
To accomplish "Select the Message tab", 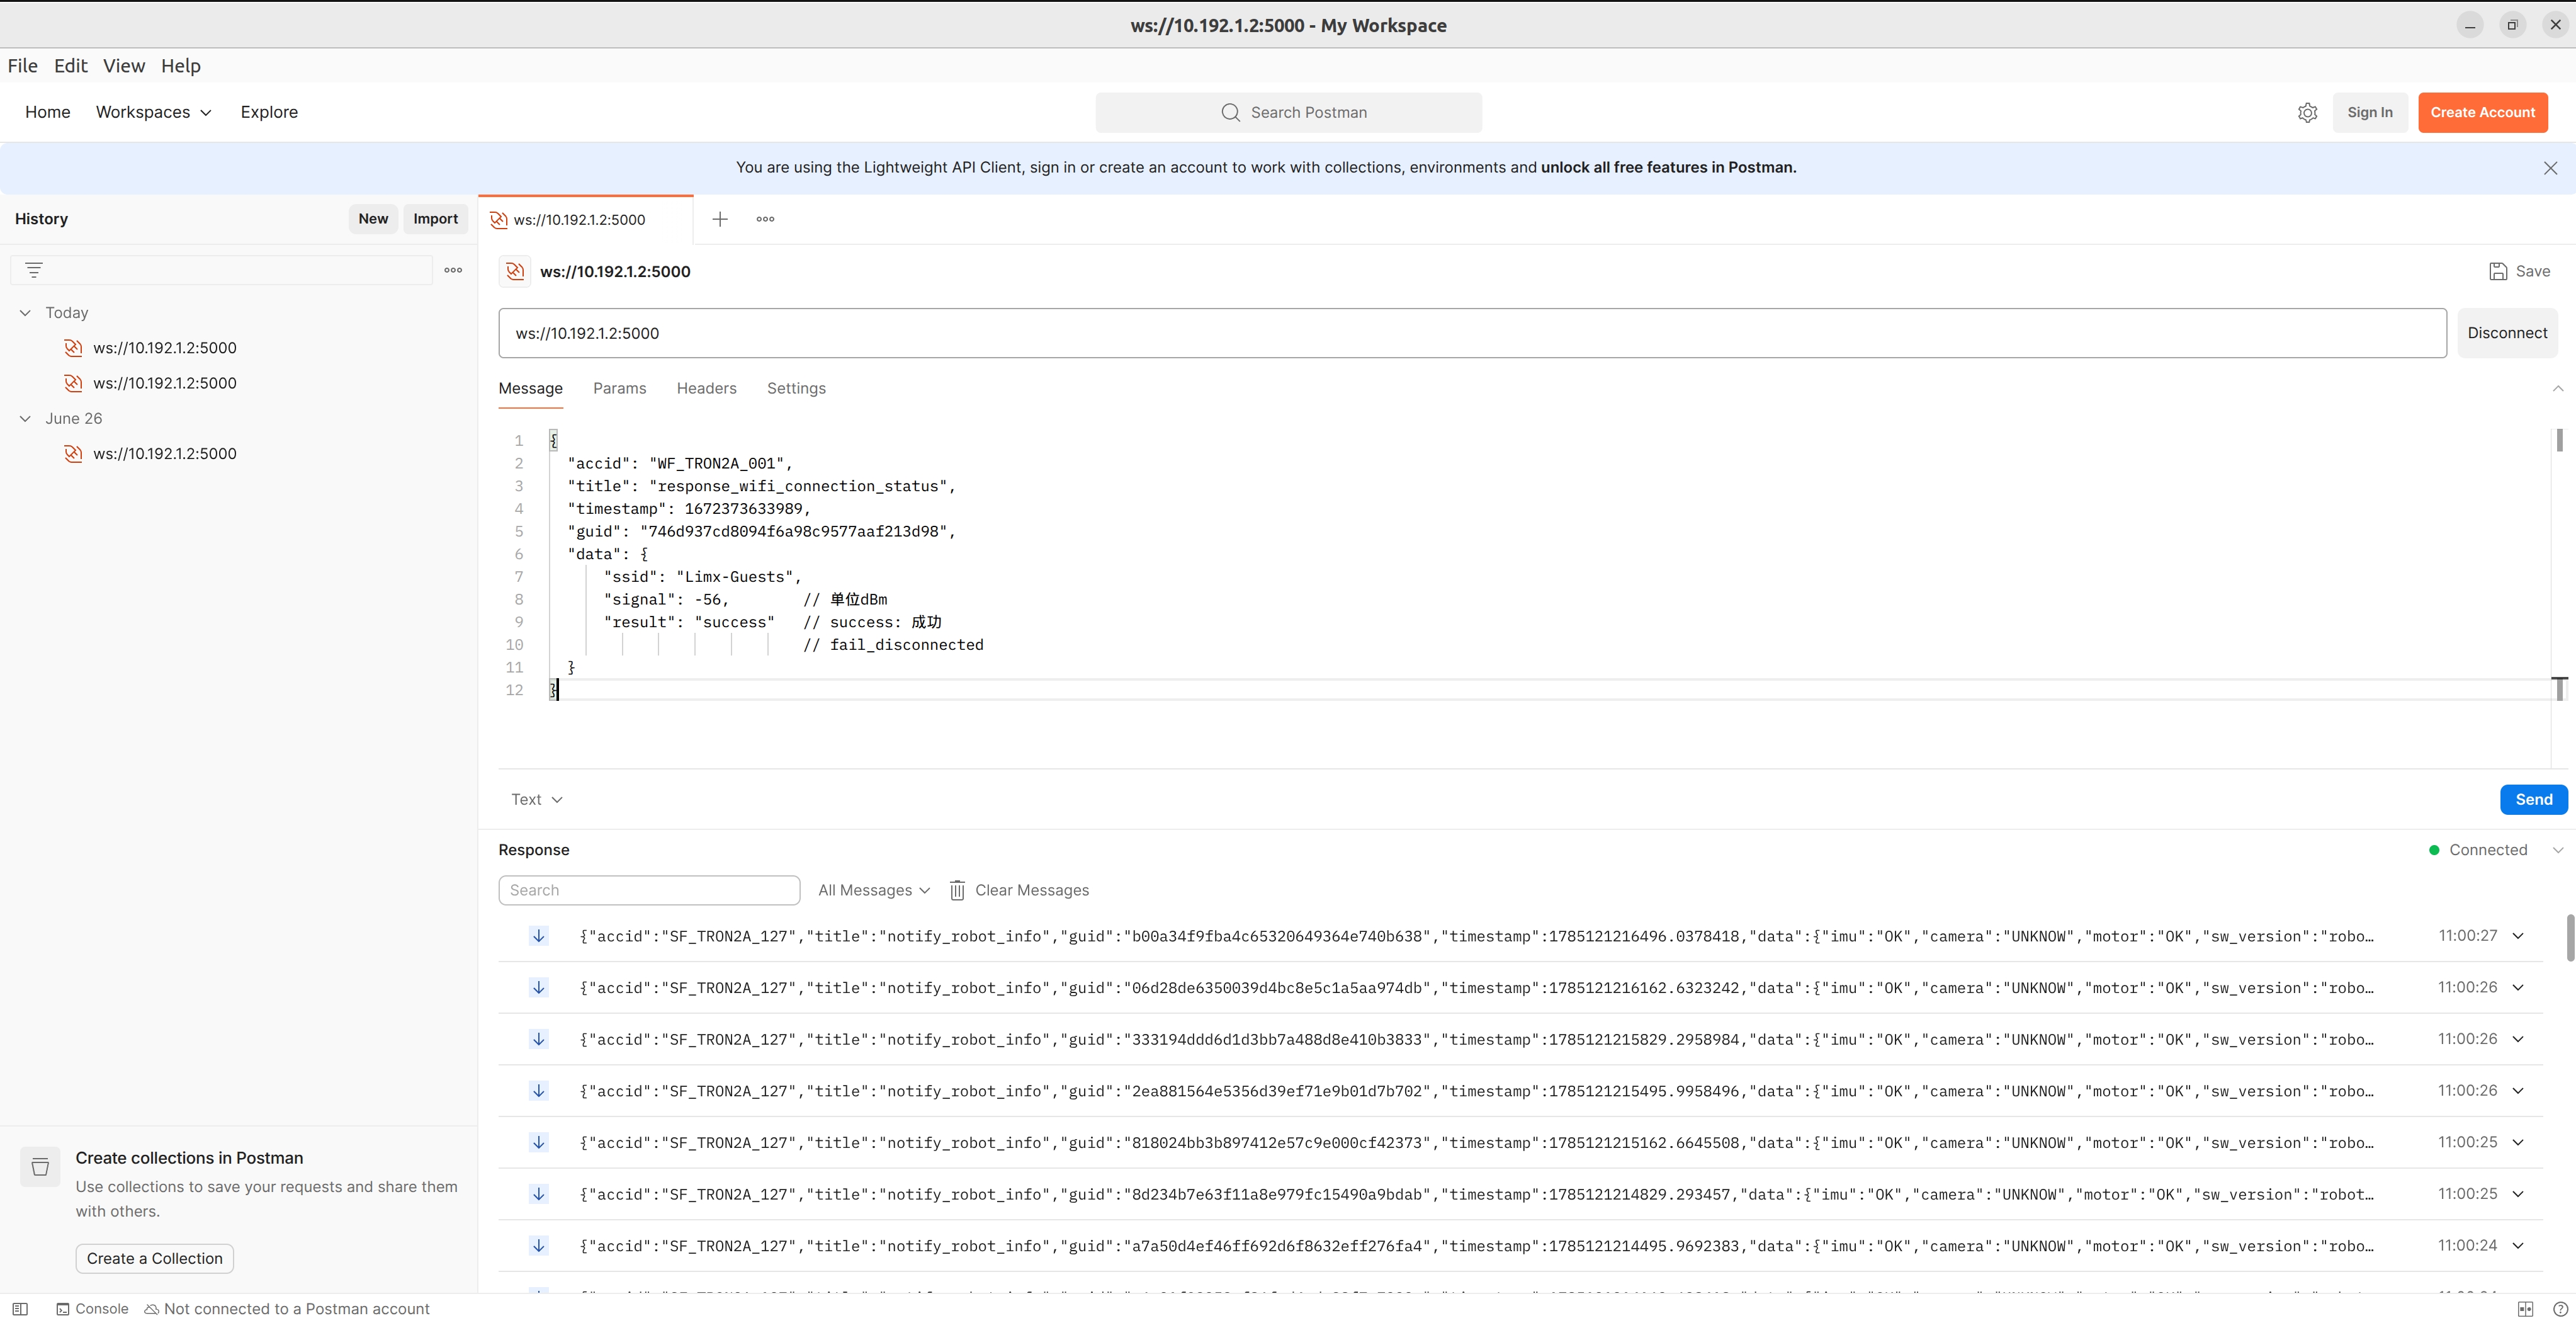I will (530, 388).
